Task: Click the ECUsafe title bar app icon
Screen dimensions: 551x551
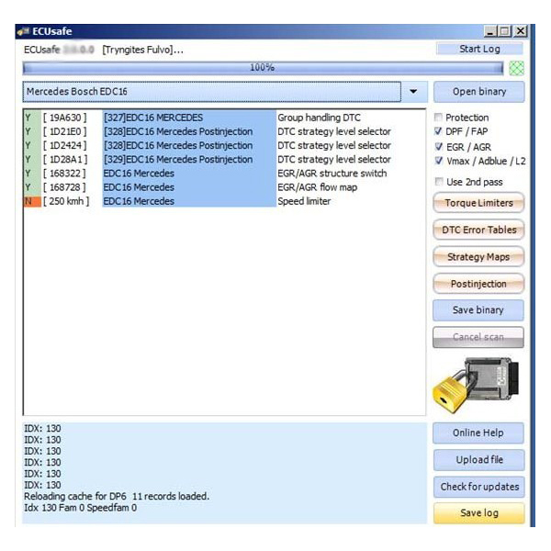Action: [22, 31]
